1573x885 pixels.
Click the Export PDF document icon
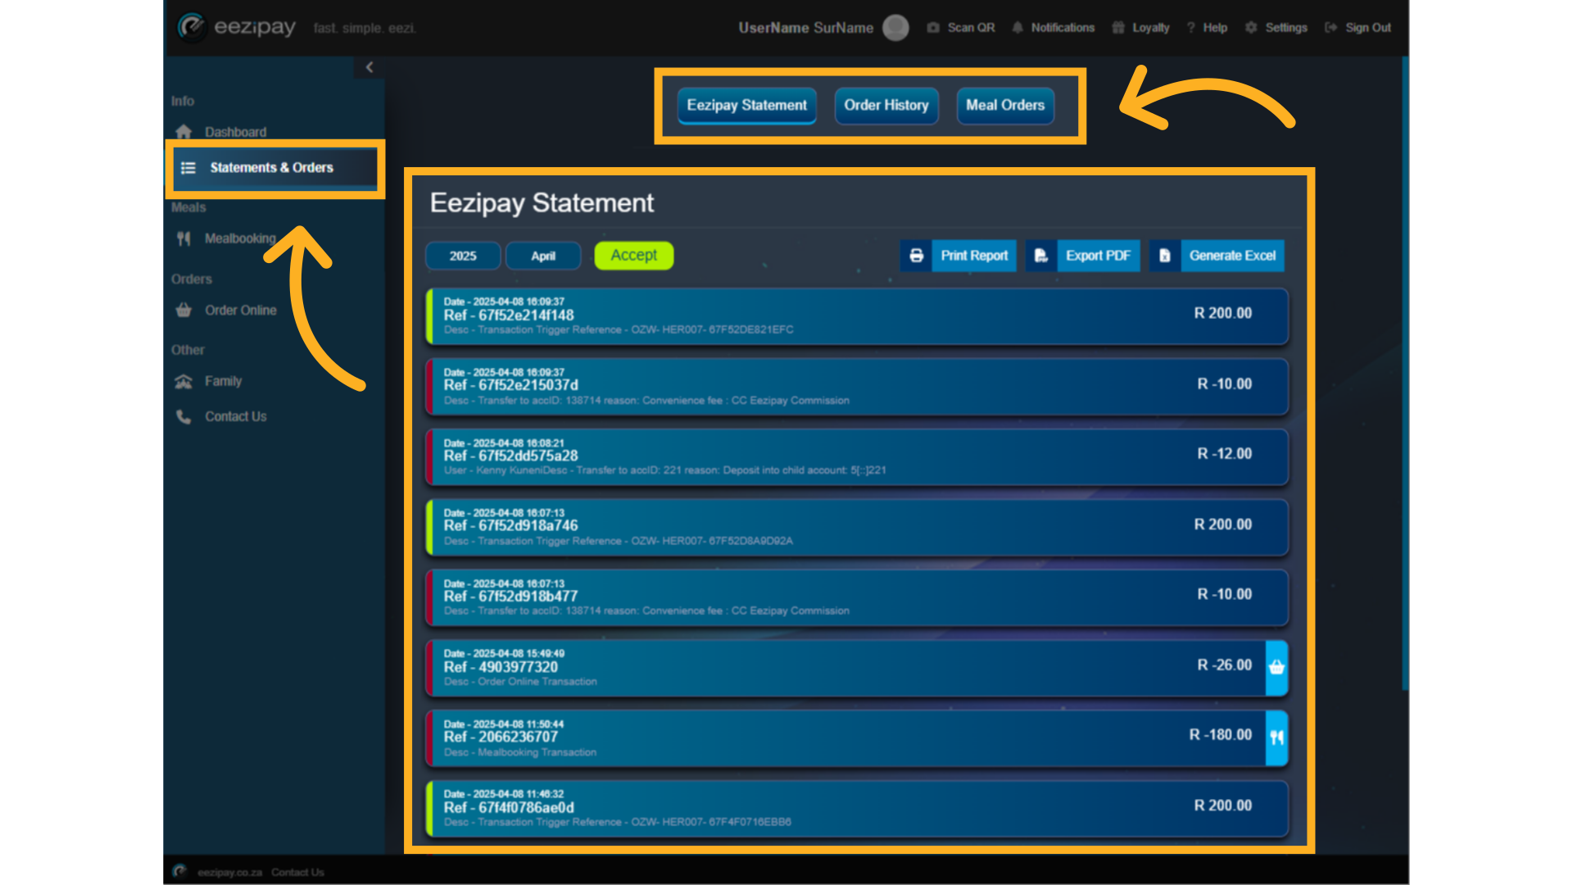pos(1040,255)
